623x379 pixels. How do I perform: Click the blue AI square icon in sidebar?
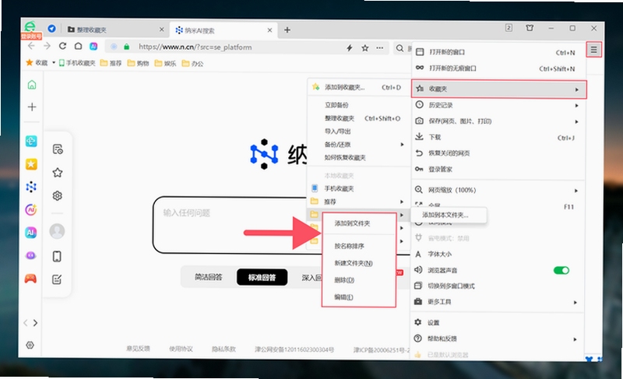click(31, 233)
